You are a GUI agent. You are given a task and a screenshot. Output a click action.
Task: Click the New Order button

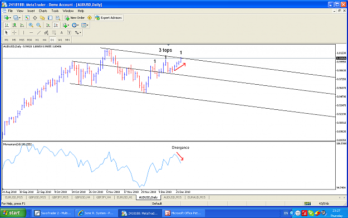tap(75, 18)
